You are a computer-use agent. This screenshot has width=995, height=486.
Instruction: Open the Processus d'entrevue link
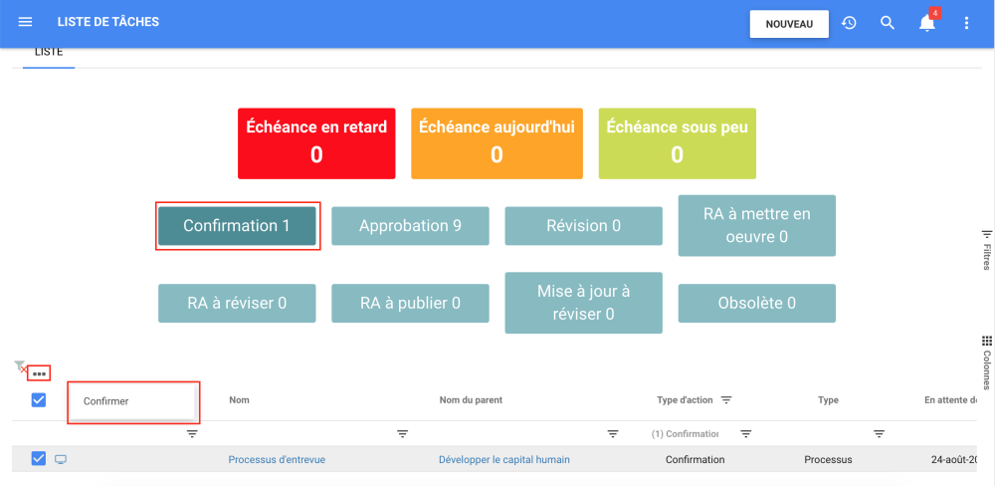pos(277,459)
